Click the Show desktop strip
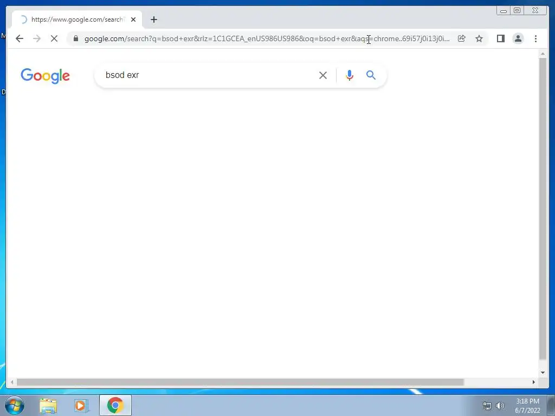Screen dimensions: 555x416 coord(551,405)
